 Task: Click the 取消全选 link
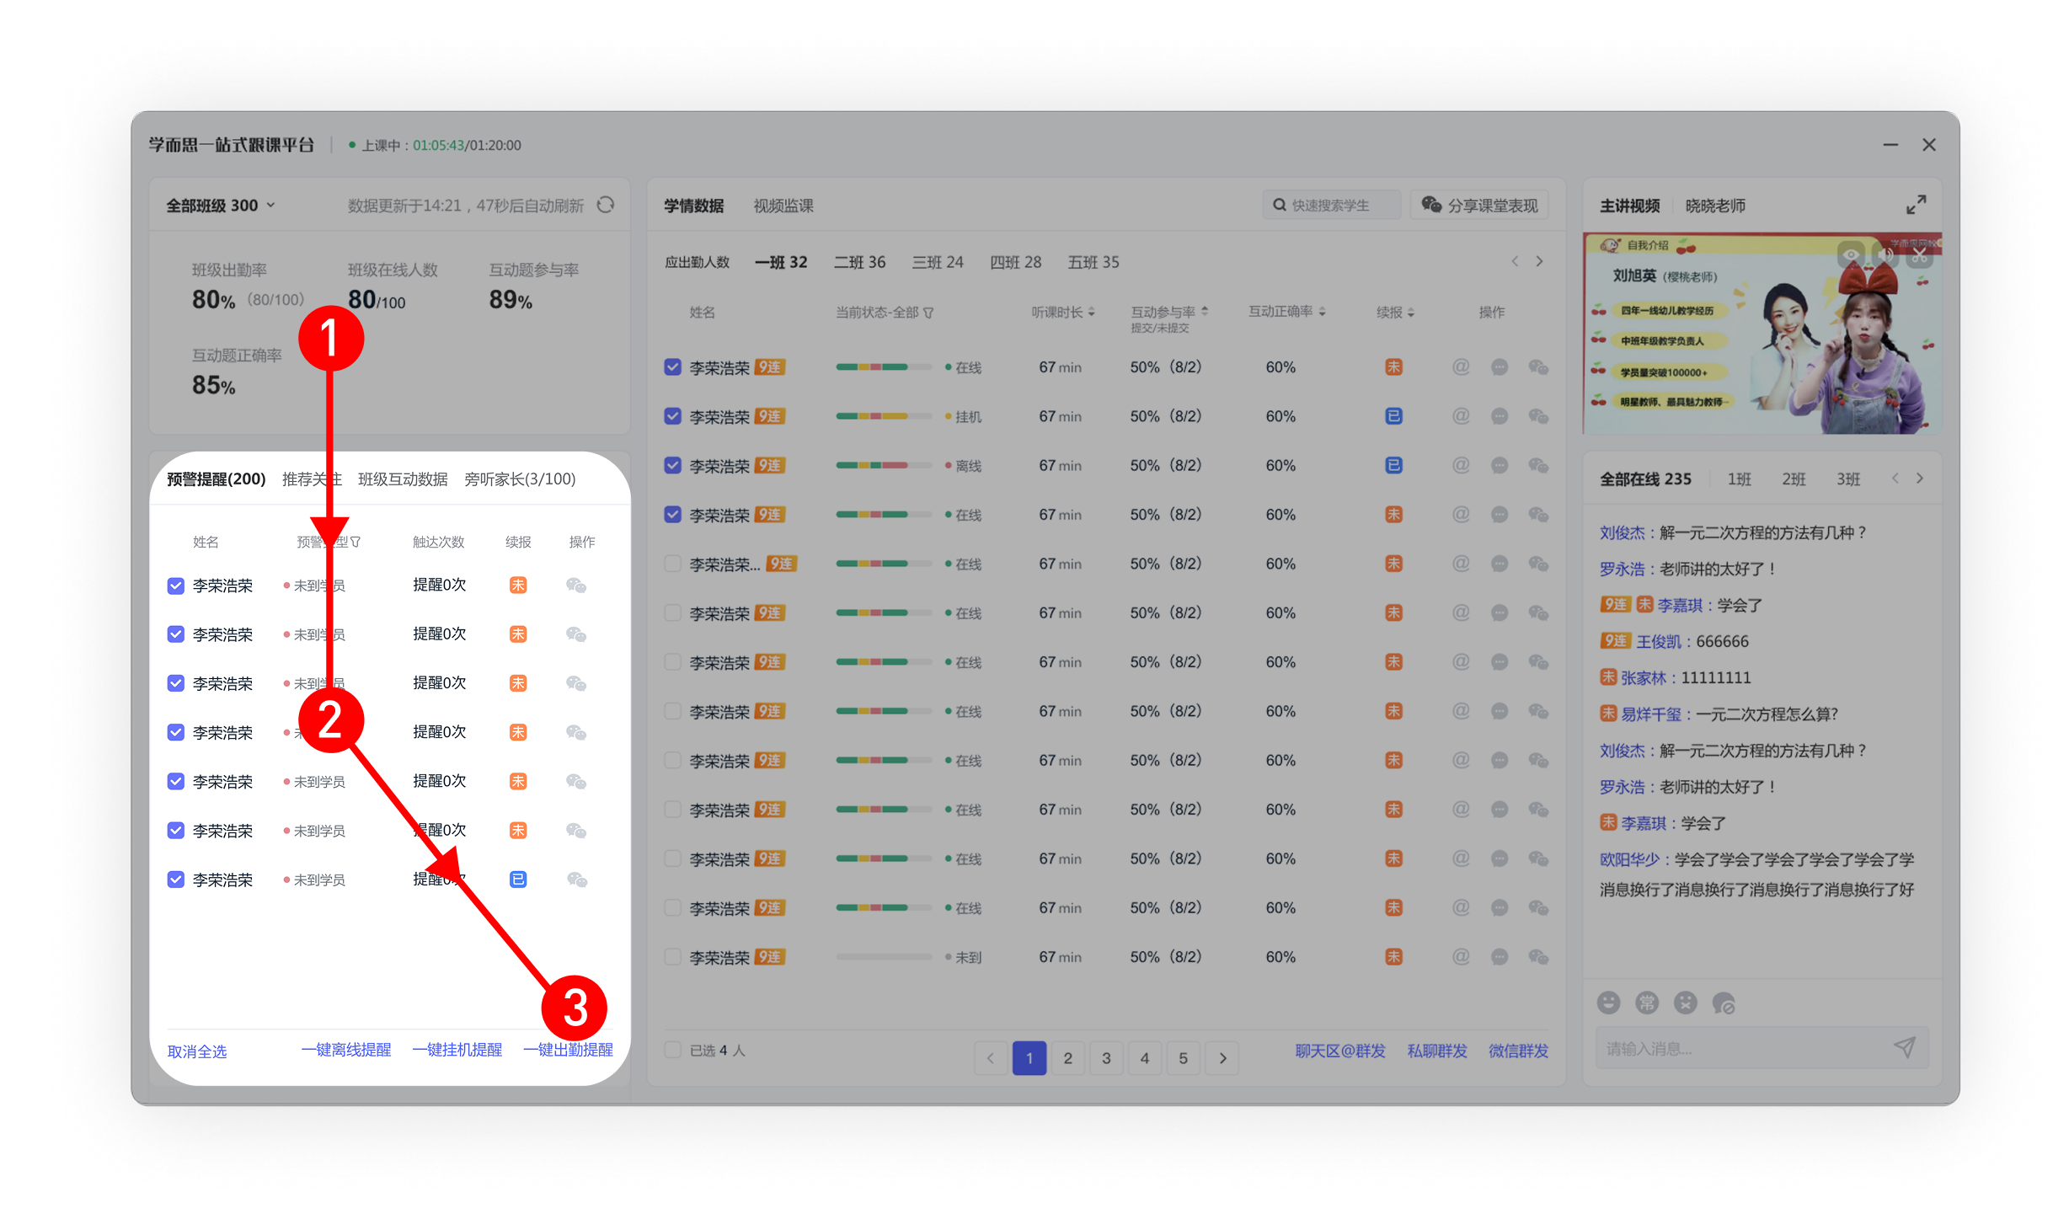[197, 1051]
